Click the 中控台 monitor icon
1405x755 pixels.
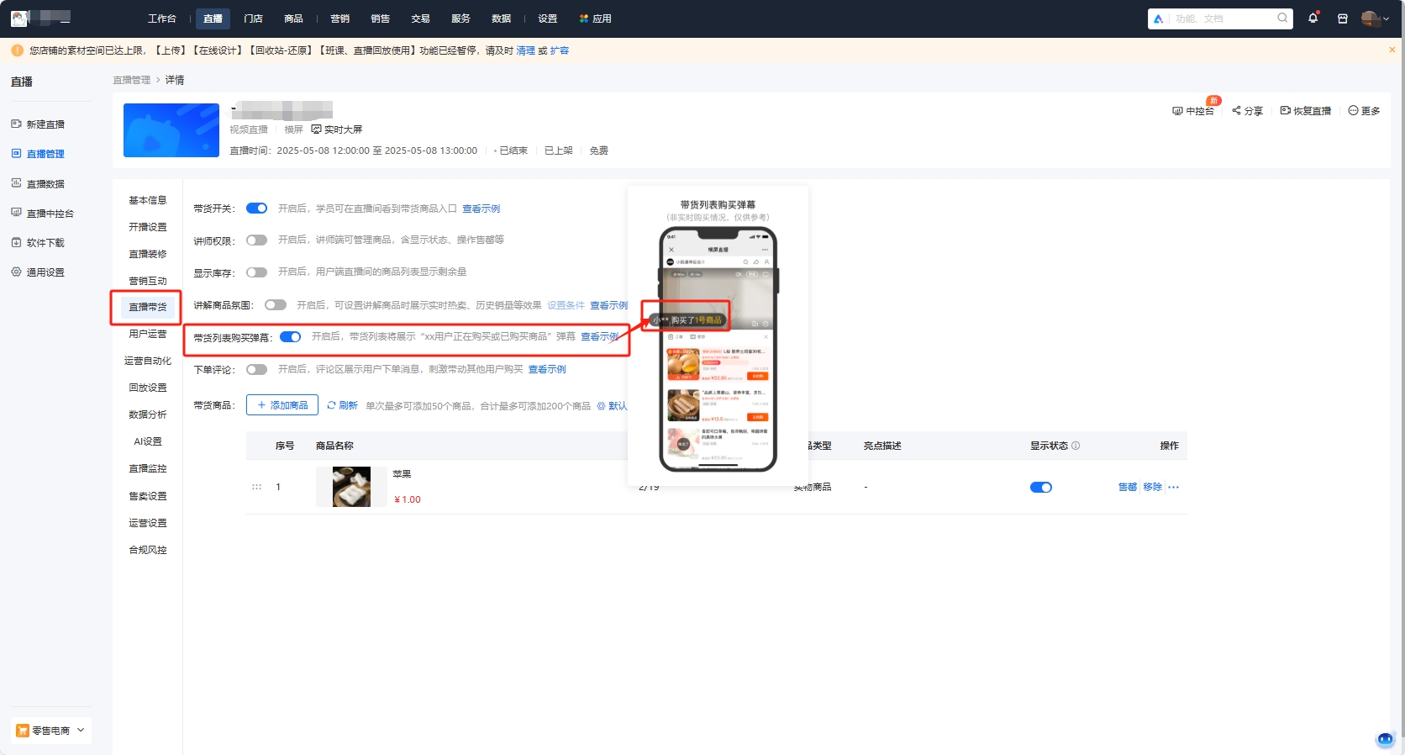tap(1177, 111)
